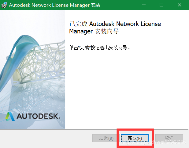The width and height of the screenshot is (189, 148).
Task: Click the Autodesk triangular A logo
Action: [x=10, y=117]
